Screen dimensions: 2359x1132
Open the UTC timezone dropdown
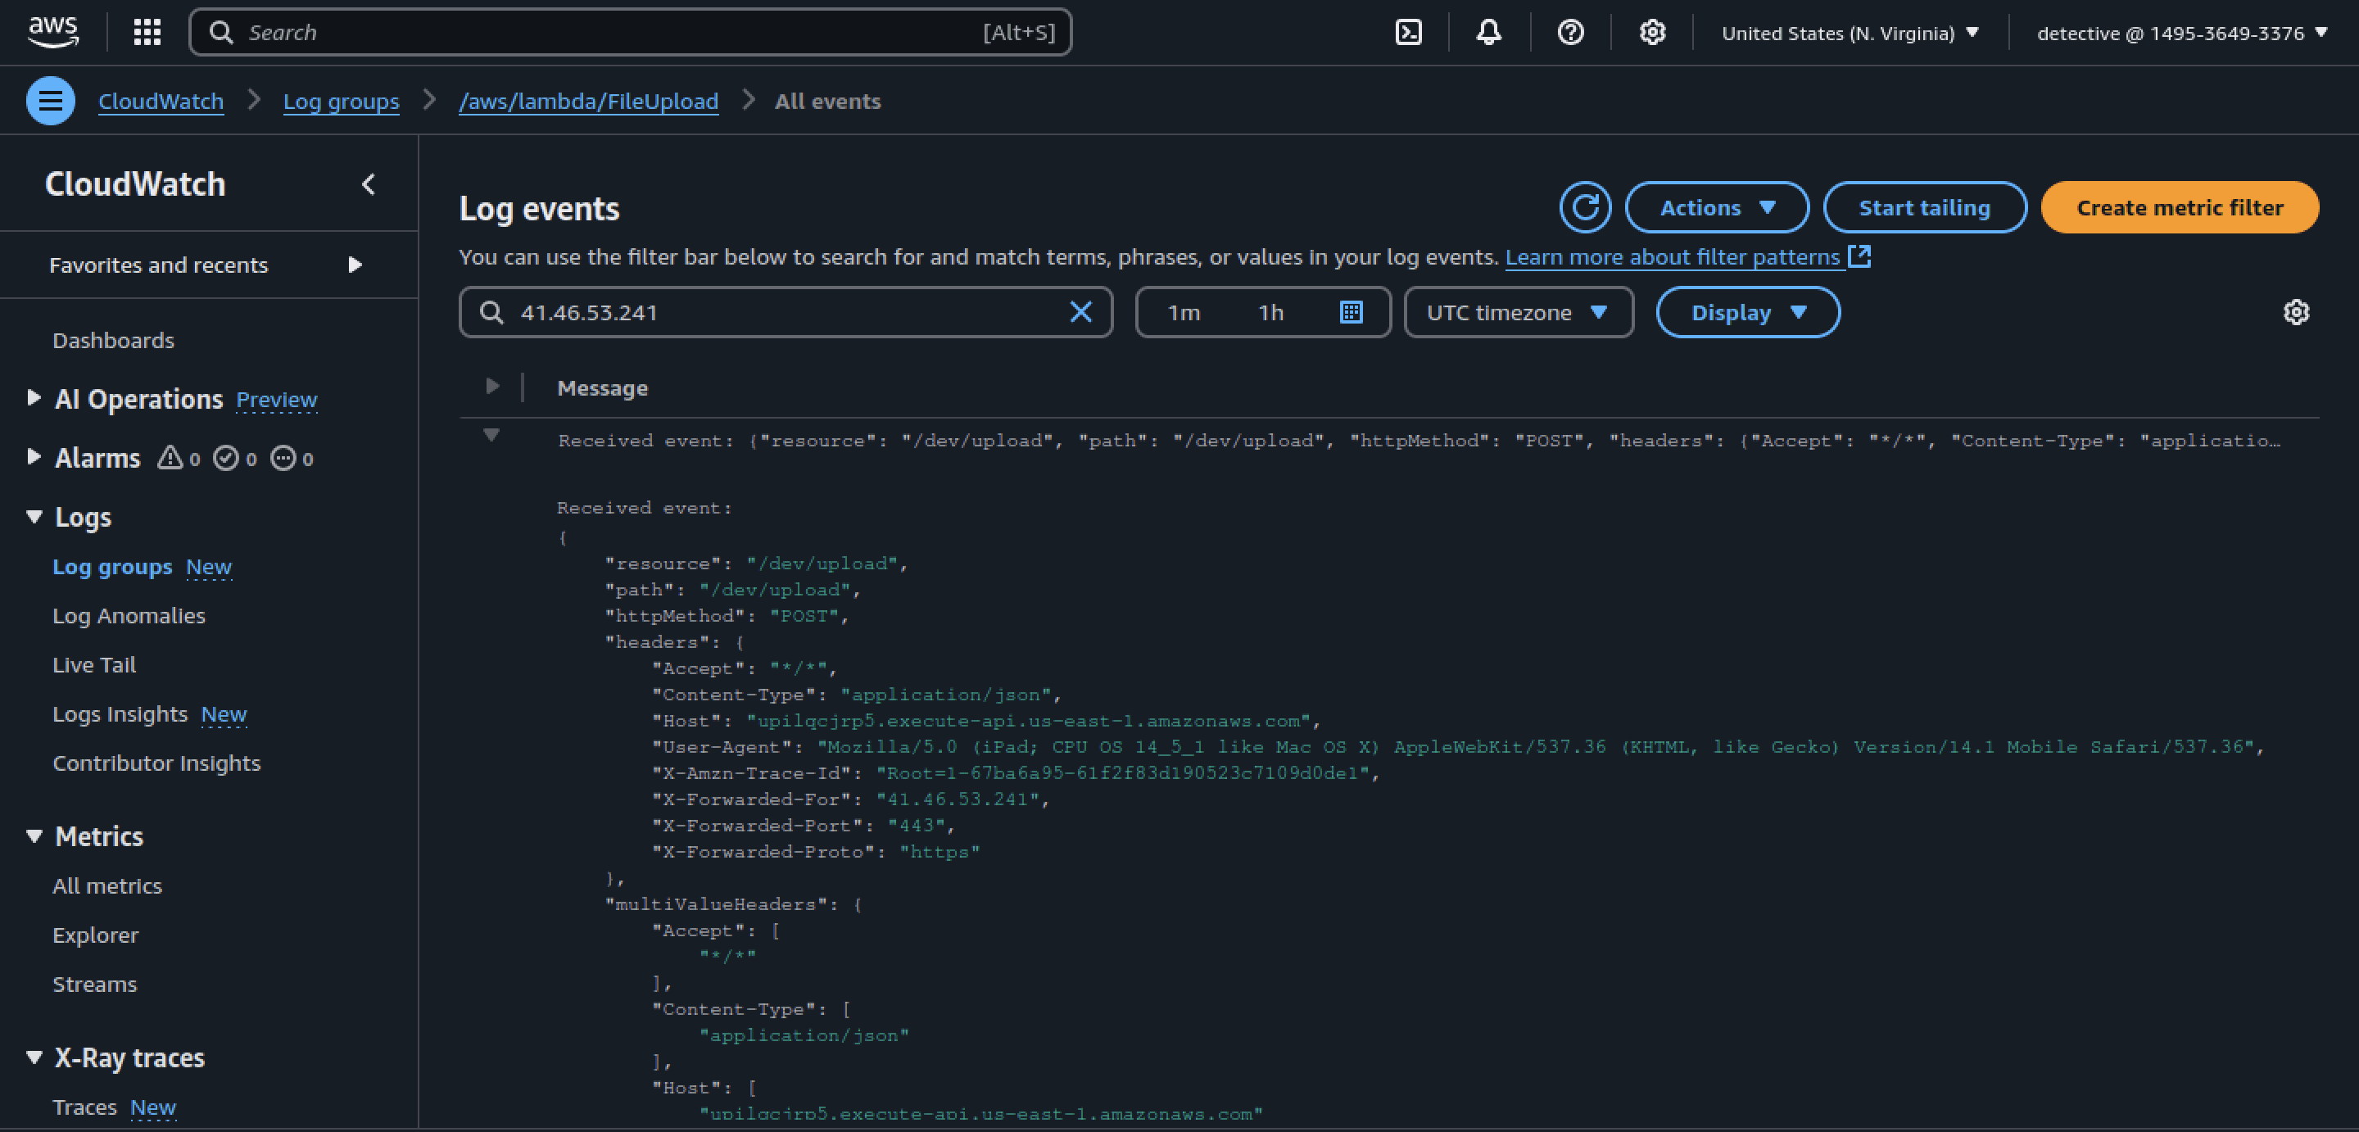pyautogui.click(x=1519, y=312)
